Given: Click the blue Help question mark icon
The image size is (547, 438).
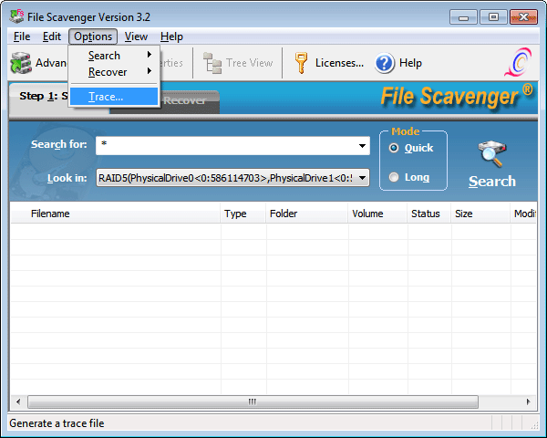Looking at the screenshot, I should [x=385, y=63].
